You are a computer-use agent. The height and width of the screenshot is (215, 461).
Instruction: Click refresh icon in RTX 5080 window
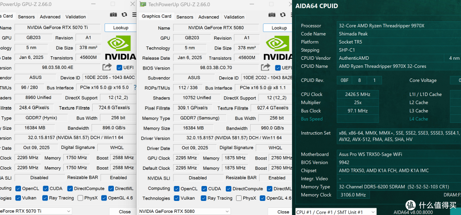(x=283, y=15)
